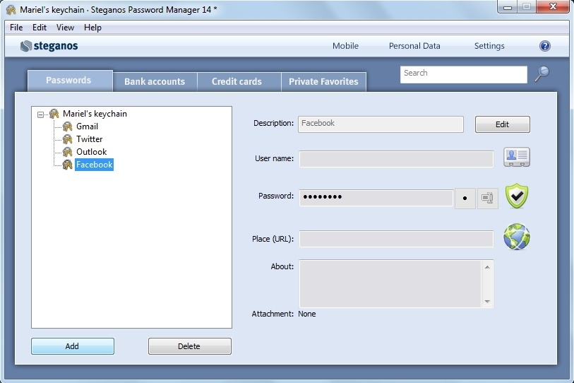This screenshot has width=574, height=383.
Task: Click About box scroll down arrow
Action: (487, 301)
